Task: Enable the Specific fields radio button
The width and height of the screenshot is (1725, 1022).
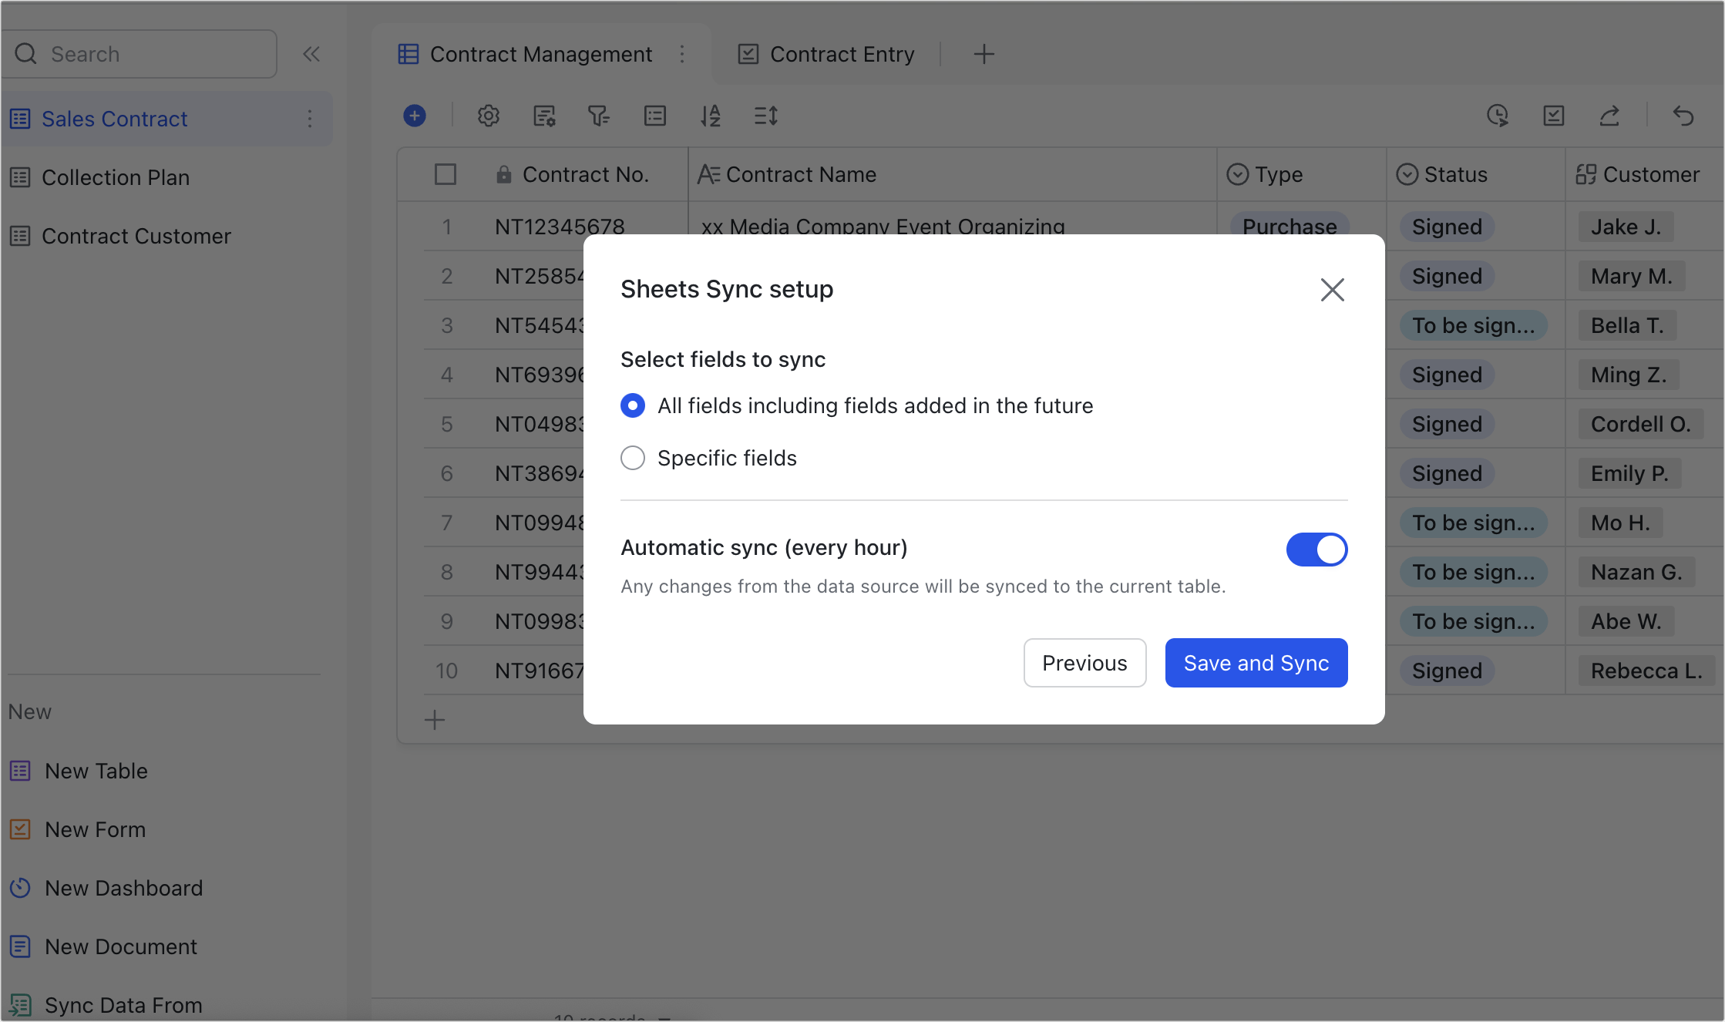Action: [x=632, y=458]
